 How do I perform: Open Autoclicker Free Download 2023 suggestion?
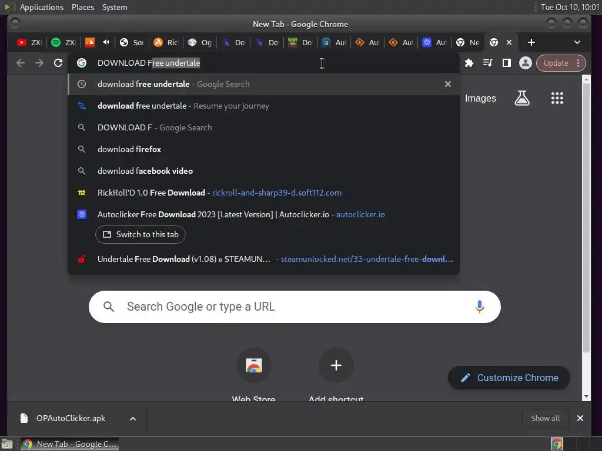pyautogui.click(x=263, y=214)
